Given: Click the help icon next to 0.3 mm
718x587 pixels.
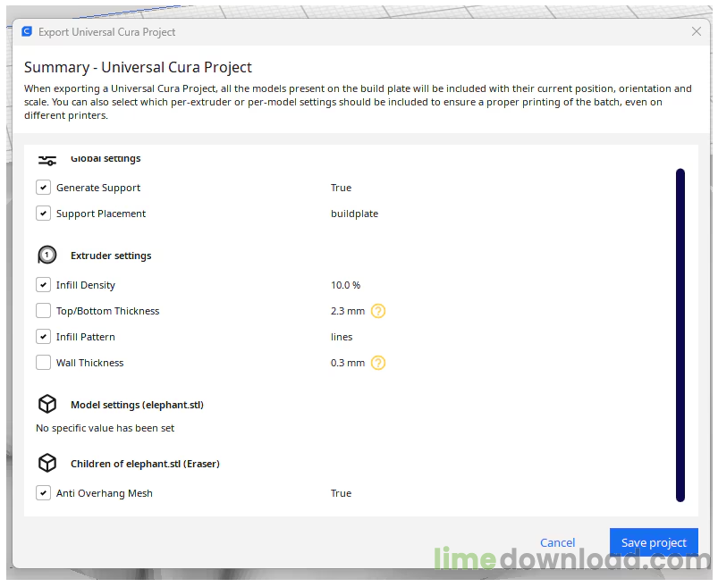Looking at the screenshot, I should point(378,363).
